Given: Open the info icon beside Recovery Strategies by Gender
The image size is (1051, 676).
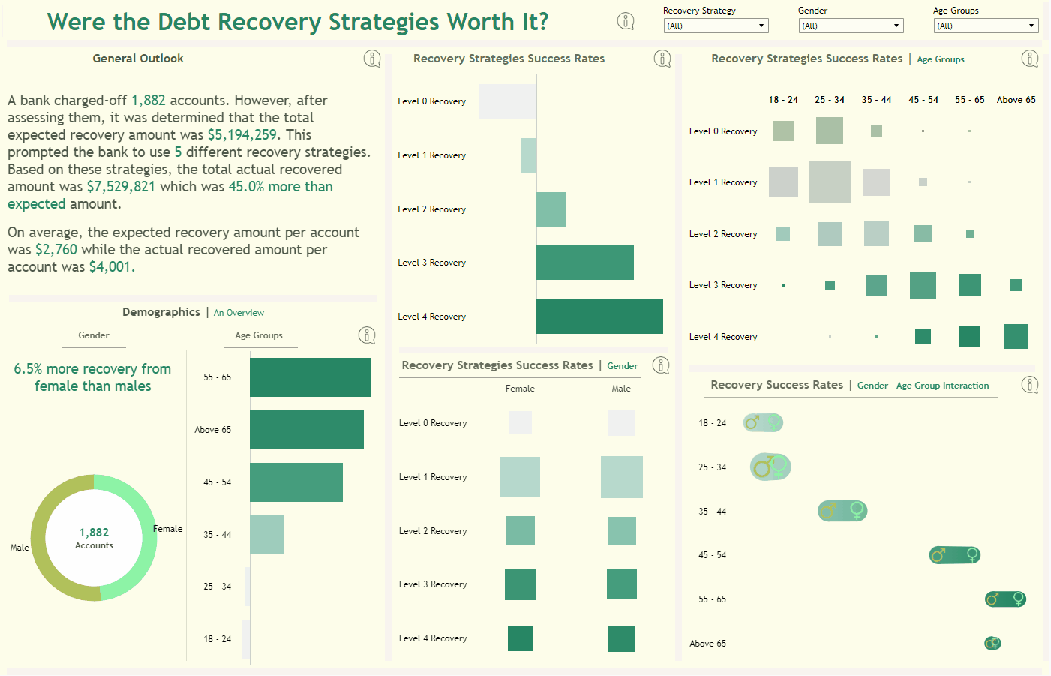Looking at the screenshot, I should (x=661, y=365).
